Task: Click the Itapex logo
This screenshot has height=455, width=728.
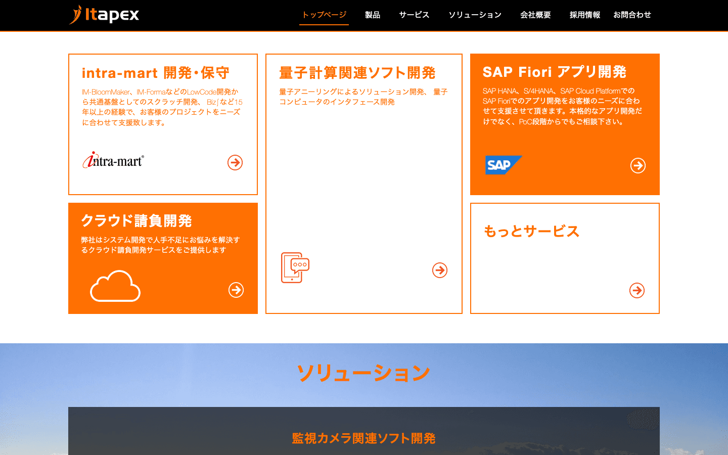Action: 104,15
